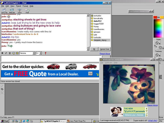This screenshot has height=123, width=164.
Task: Toggle the foreground texture null button
Action: (x=157, y=55)
